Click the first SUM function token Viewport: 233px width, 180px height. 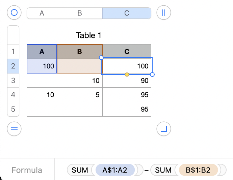pos(80,170)
